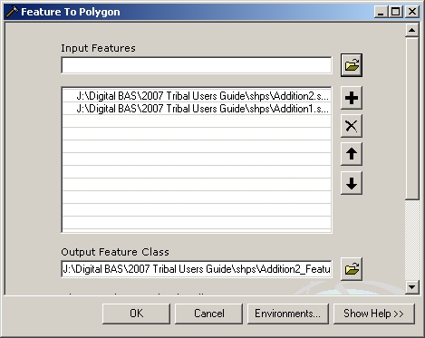Move selected feature down with arrow
Image resolution: width=425 pixels, height=338 pixels.
click(x=352, y=183)
